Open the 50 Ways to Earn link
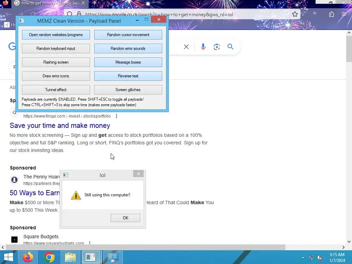 35,193
